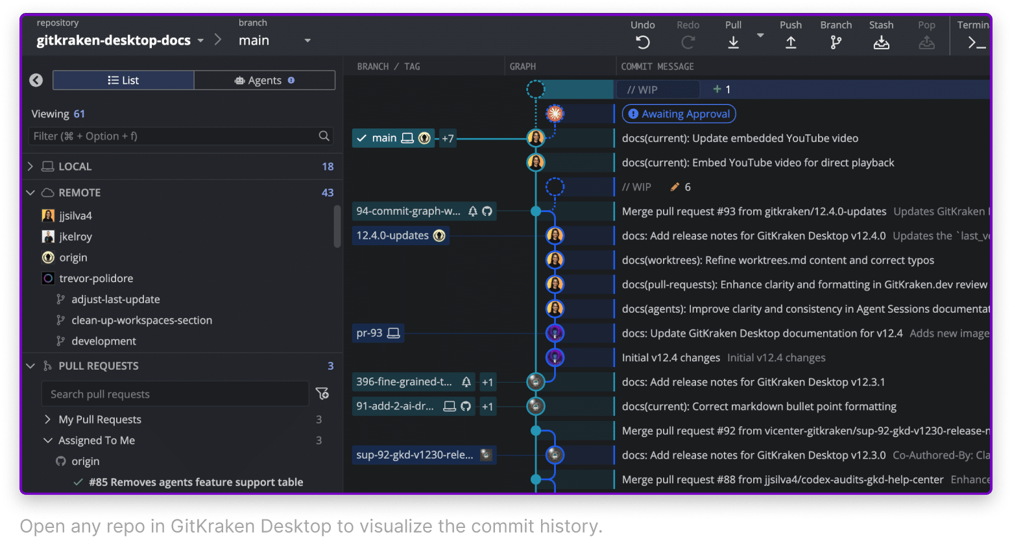The image size is (1012, 539).
Task: Select the development remote branch
Action: (96, 341)
